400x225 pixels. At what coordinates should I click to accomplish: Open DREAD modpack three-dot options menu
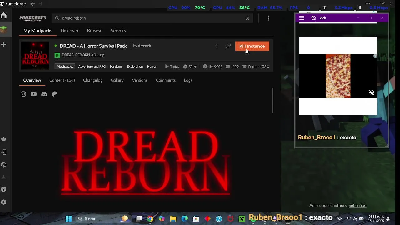pos(217,46)
